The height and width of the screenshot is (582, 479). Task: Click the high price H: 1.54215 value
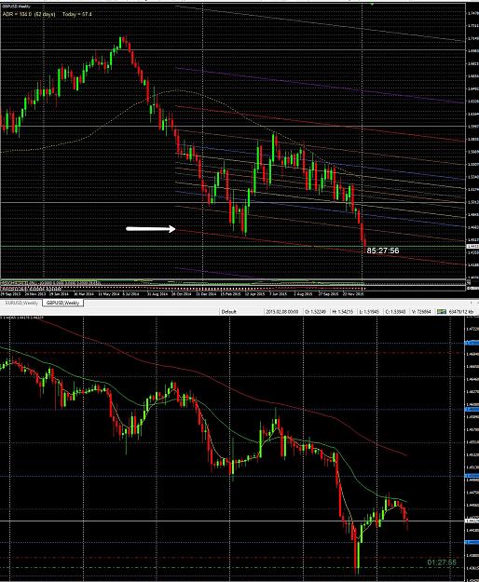[x=342, y=312]
